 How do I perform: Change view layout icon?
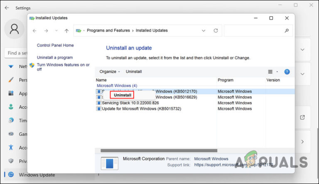pos(270,71)
